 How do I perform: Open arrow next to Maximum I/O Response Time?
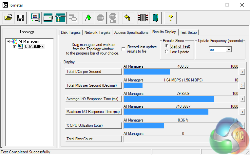242,112
